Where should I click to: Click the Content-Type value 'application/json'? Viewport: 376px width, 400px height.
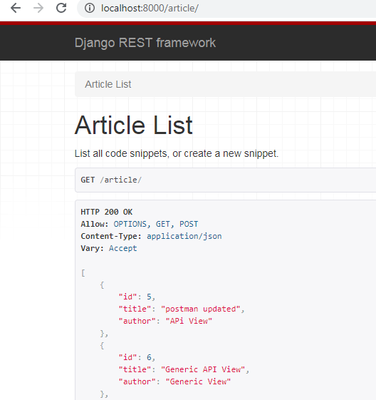point(184,236)
